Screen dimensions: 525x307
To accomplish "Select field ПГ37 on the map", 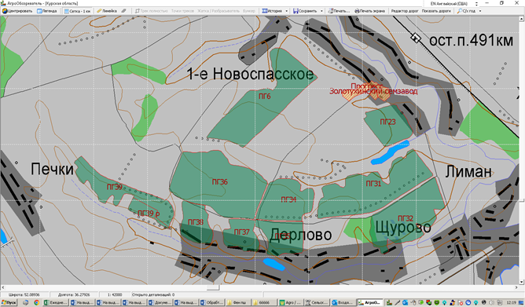I will [x=242, y=232].
